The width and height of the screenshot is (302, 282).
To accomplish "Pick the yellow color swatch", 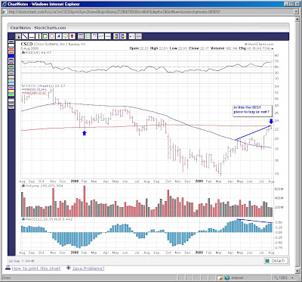I will coord(11,91).
